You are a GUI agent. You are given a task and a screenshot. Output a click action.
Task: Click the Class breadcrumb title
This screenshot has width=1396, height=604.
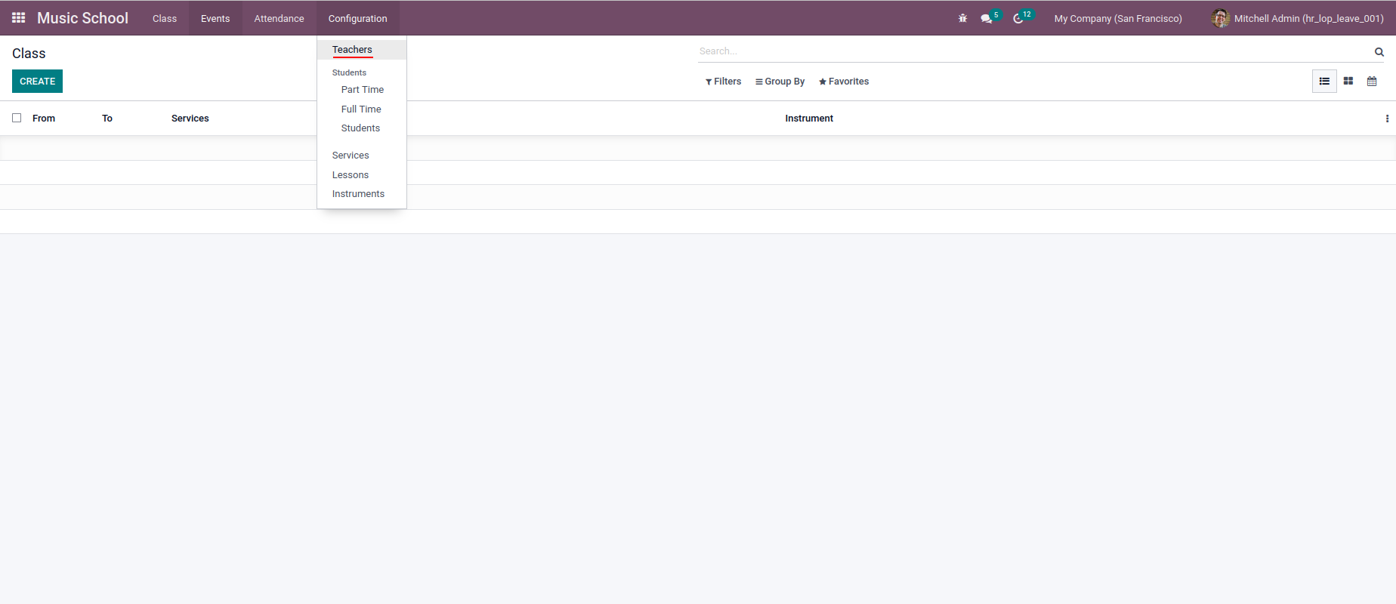(29, 54)
